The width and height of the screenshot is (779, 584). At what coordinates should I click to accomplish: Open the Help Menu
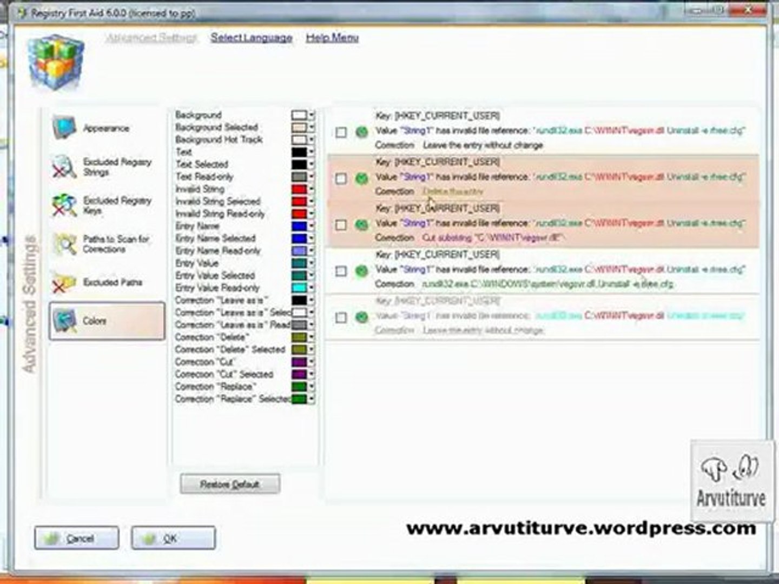coord(332,38)
